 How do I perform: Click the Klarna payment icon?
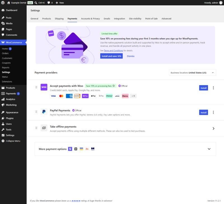pyautogui.click(x=125, y=96)
